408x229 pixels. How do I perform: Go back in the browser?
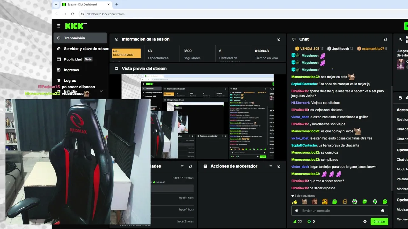pos(57,14)
